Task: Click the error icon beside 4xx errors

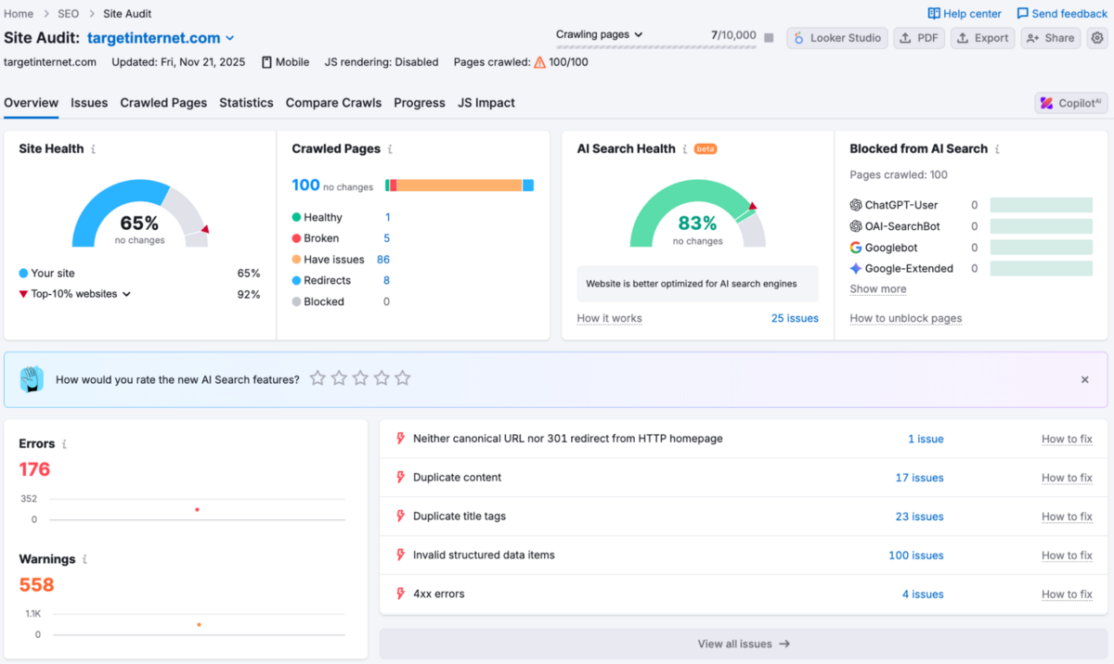Action: tap(401, 594)
